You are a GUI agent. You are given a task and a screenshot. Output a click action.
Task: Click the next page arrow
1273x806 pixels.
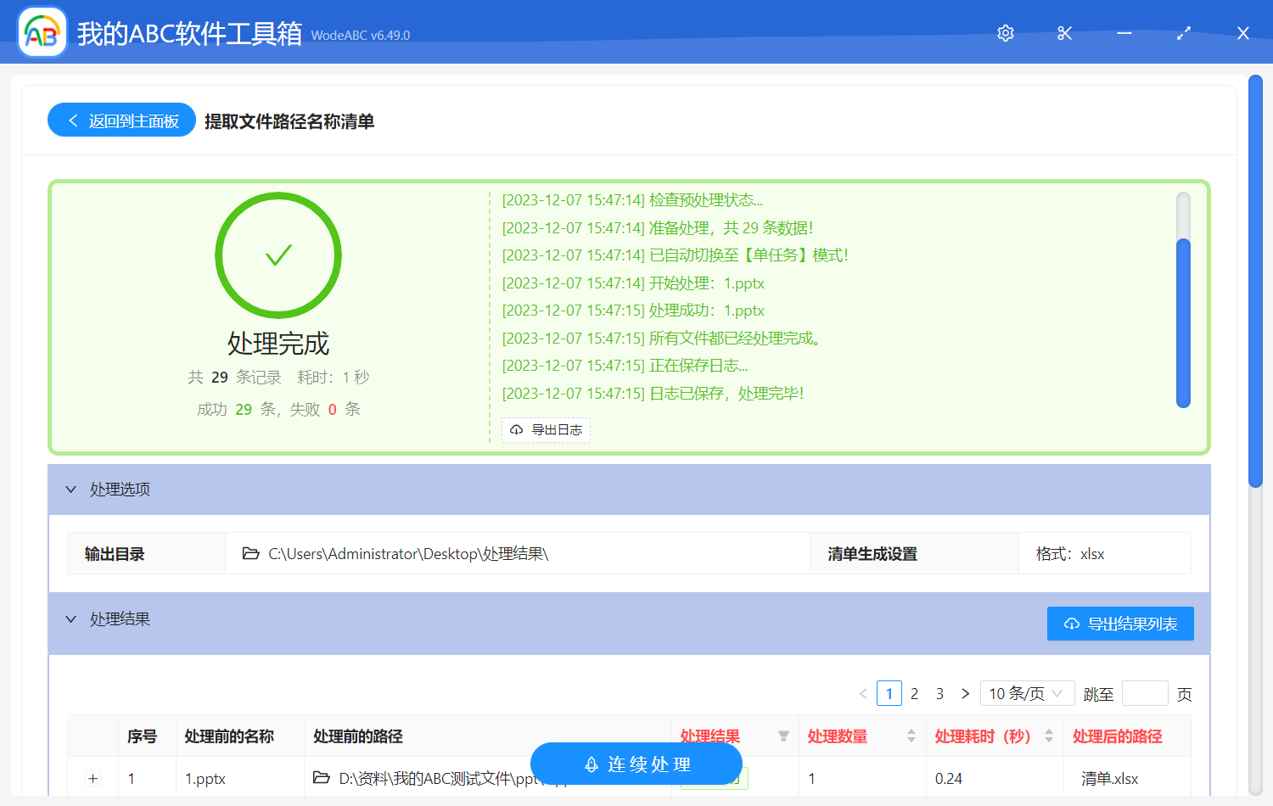(x=965, y=693)
